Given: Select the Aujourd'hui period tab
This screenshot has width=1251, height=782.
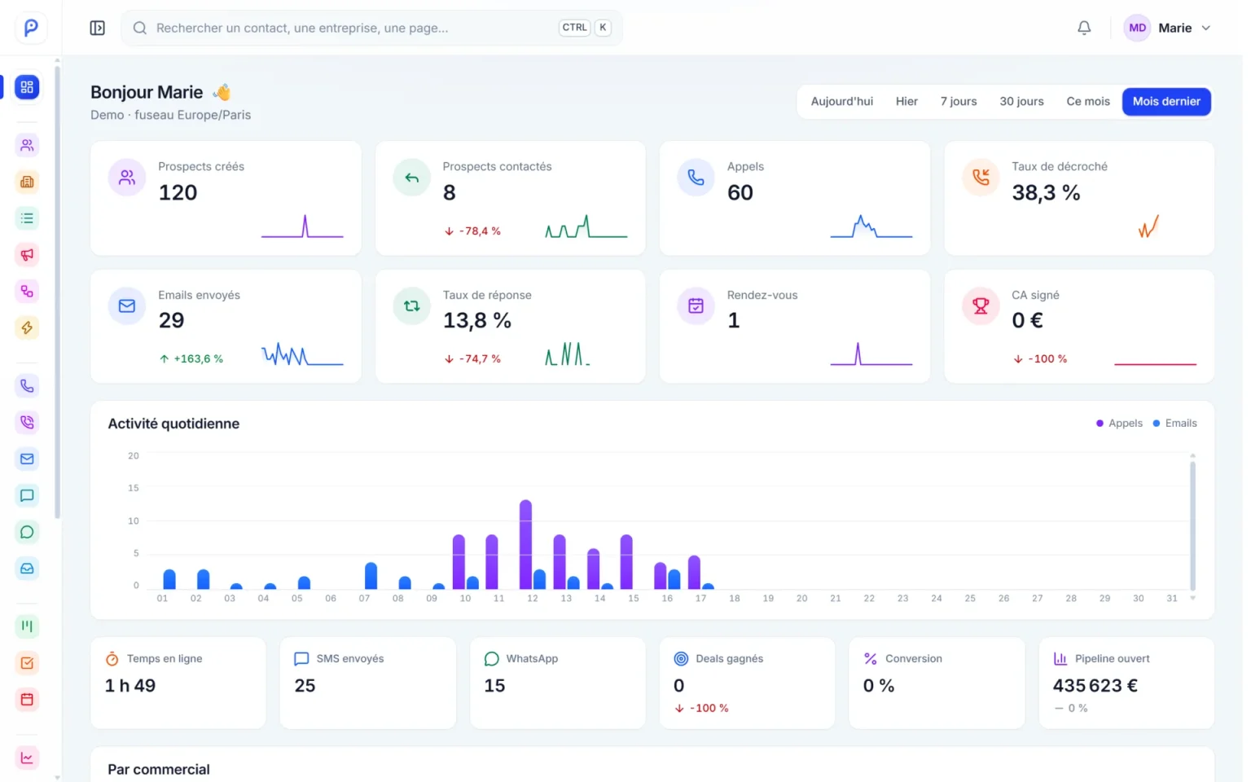Looking at the screenshot, I should 842,102.
